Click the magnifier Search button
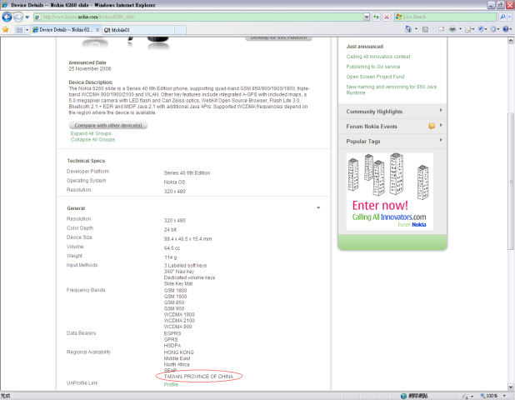Image resolution: width=515 pixels, height=400 pixels. coord(502,17)
